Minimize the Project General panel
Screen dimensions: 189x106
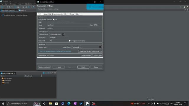pos(53,73)
